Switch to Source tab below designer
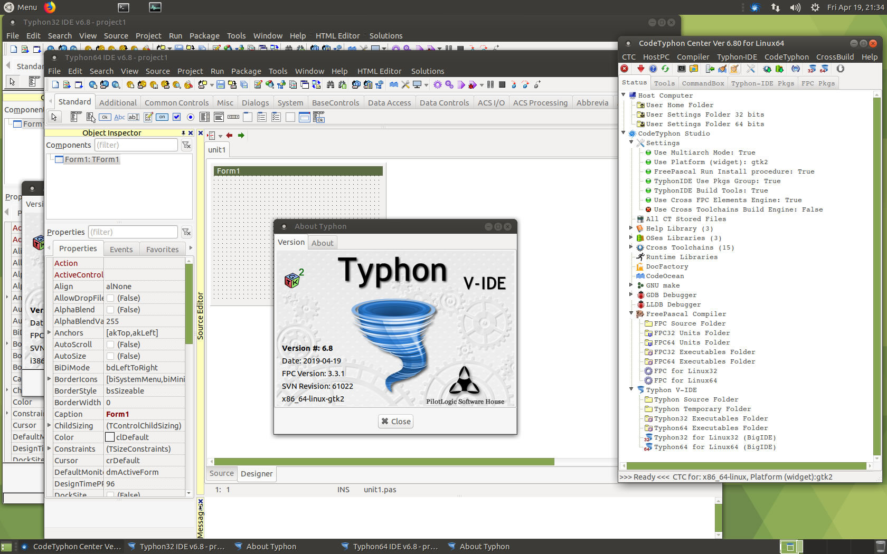887x554 pixels. pos(221,473)
